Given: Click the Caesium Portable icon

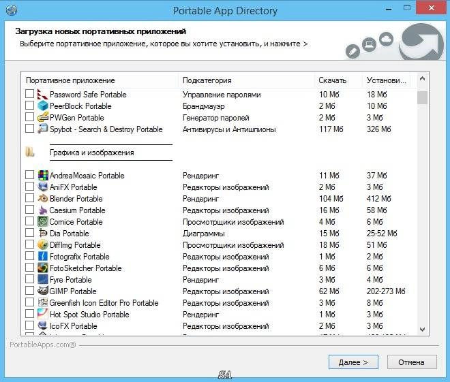Looking at the screenshot, I should pyautogui.click(x=43, y=210).
